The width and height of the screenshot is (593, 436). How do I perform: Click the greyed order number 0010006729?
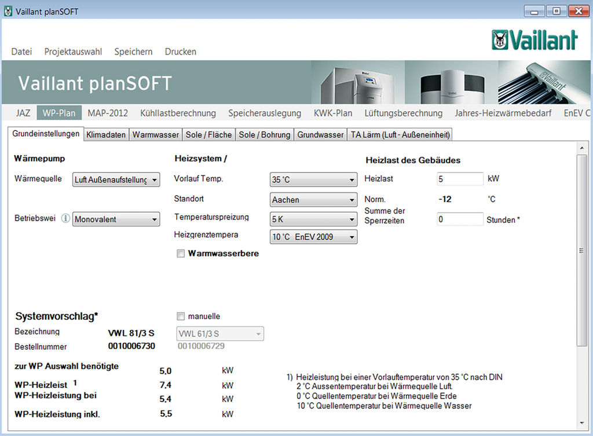(201, 346)
